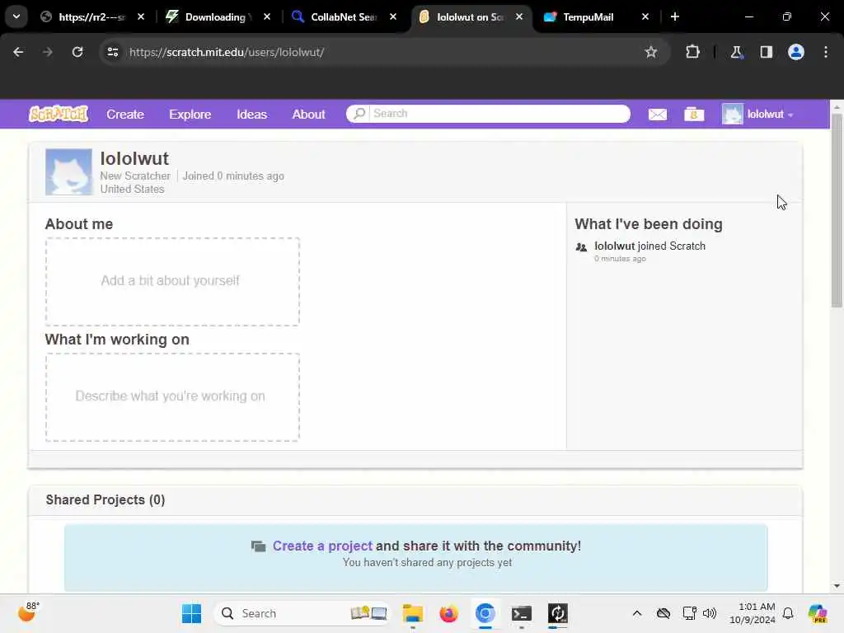The image size is (844, 633).
Task: Open File Explorer from the taskbar
Action: [413, 613]
